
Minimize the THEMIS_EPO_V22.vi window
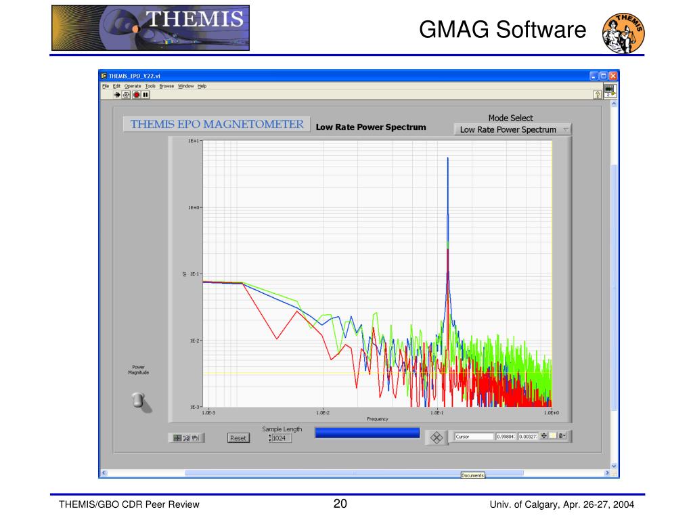coord(594,76)
